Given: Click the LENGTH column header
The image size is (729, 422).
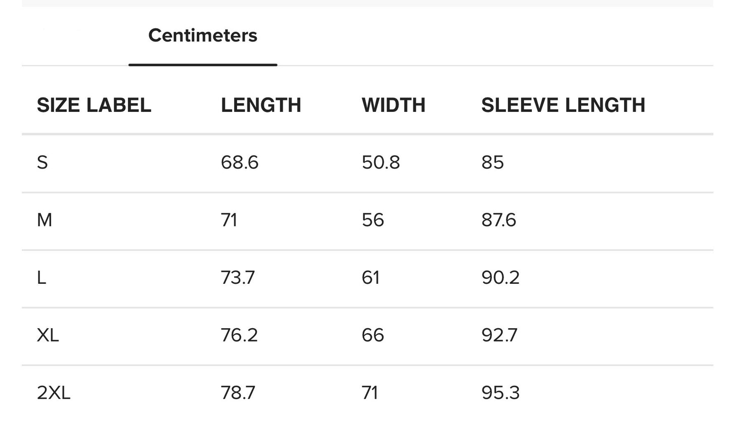Looking at the screenshot, I should tap(261, 105).
